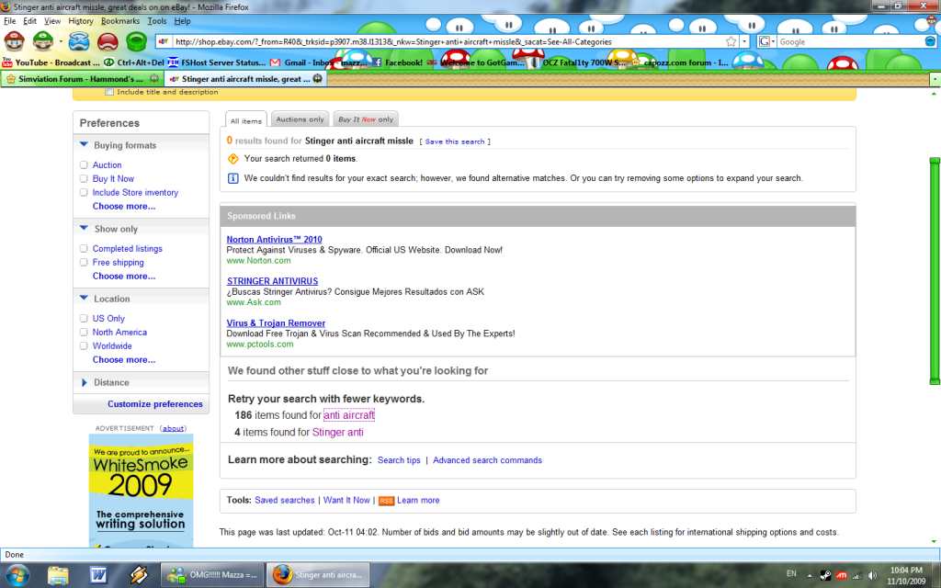Enable the Free shipping checkbox
The height and width of the screenshot is (588, 941).
[x=84, y=263]
